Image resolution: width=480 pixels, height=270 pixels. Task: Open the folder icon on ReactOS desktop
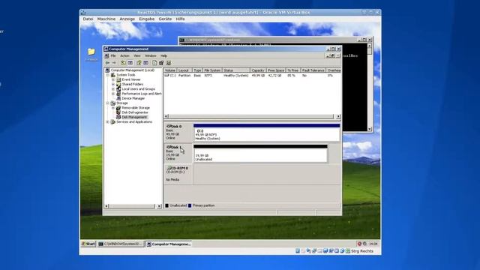point(91,52)
